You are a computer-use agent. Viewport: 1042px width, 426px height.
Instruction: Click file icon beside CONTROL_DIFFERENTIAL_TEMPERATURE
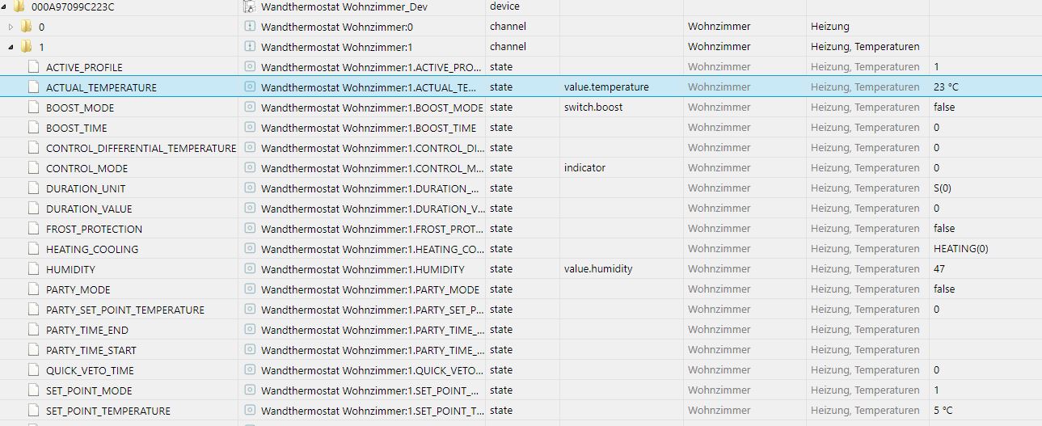pos(33,148)
